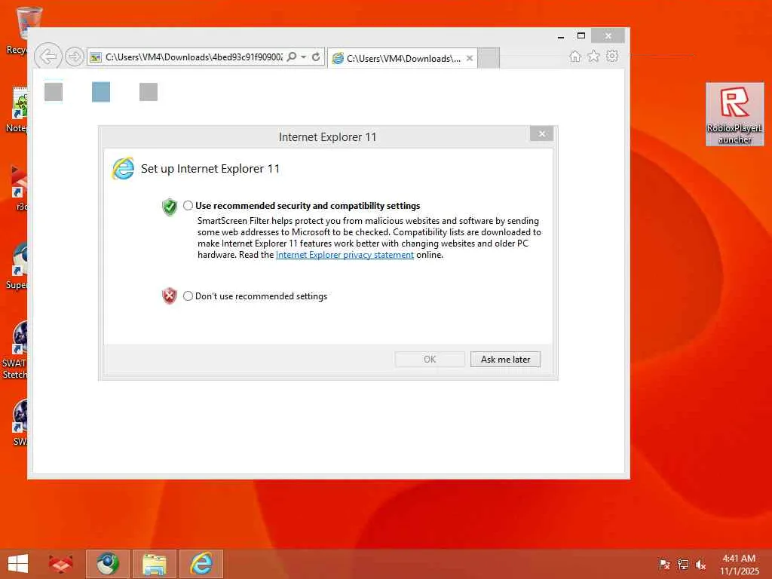772x579 pixels.
Task: Close the C:\Users\VM4\Downloads tab
Action: tap(470, 58)
